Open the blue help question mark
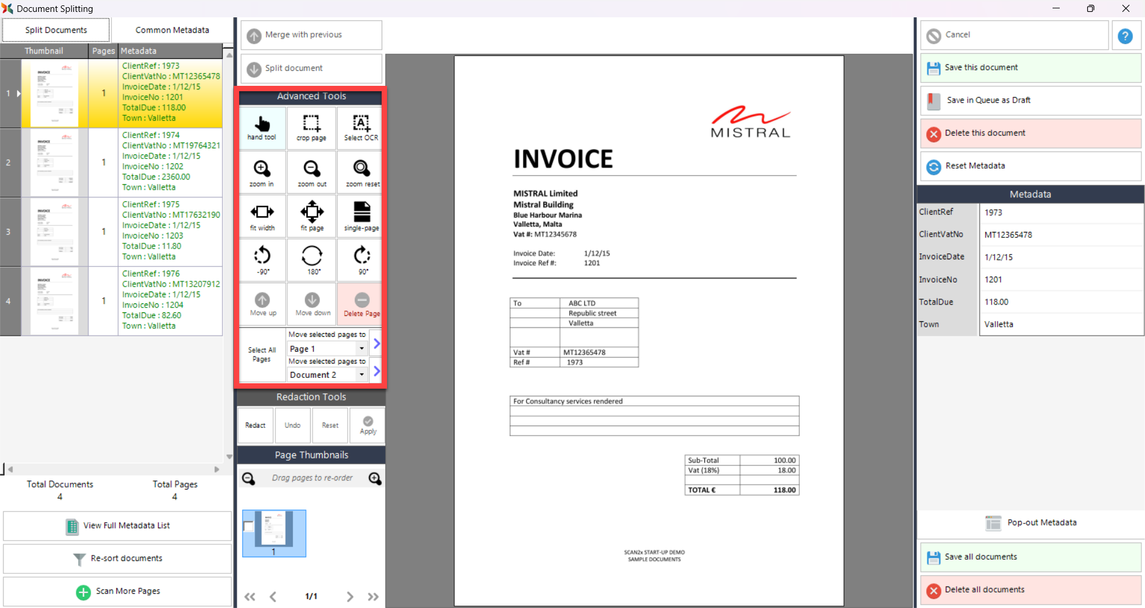This screenshot has width=1145, height=608. 1125,36
